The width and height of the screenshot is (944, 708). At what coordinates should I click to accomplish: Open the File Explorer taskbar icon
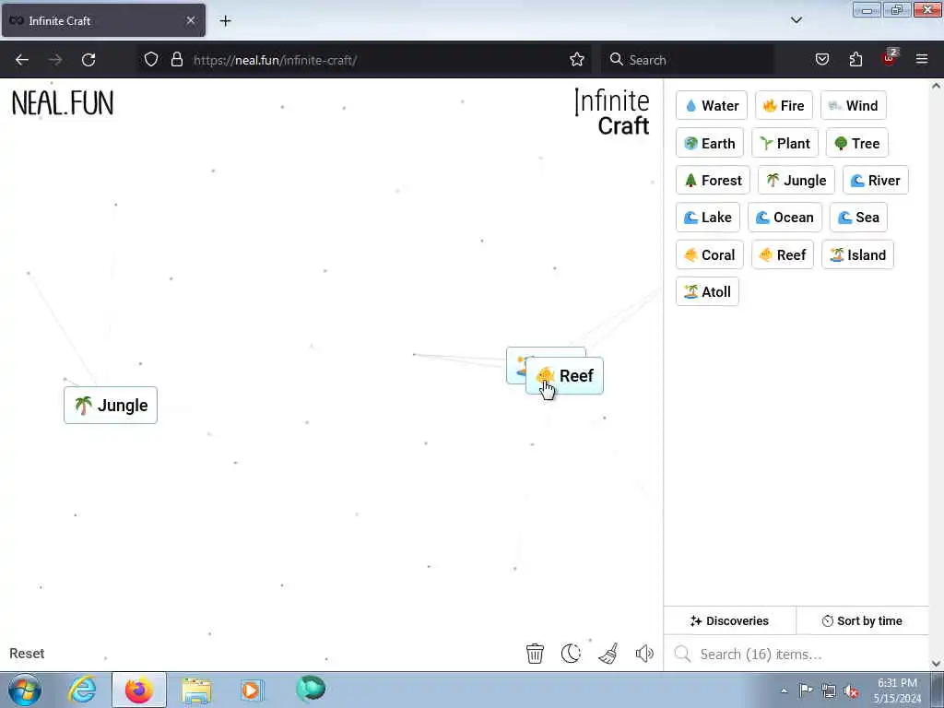tap(196, 690)
